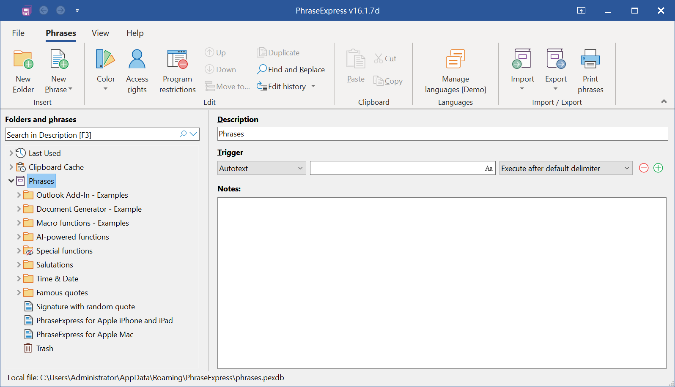
Task: Click the Duplicate command
Action: [x=278, y=52]
